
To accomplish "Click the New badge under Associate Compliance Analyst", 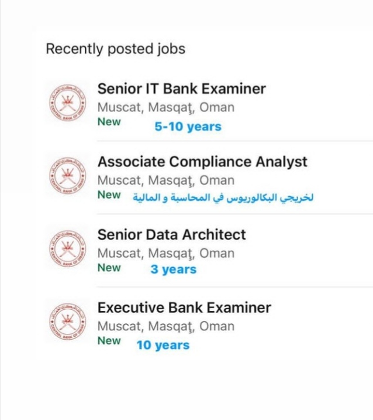I will (x=109, y=194).
